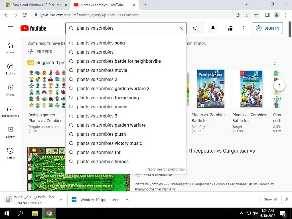Close the Download Windows 10 tab
The height and width of the screenshot is (219, 292).
(x=66, y=5)
